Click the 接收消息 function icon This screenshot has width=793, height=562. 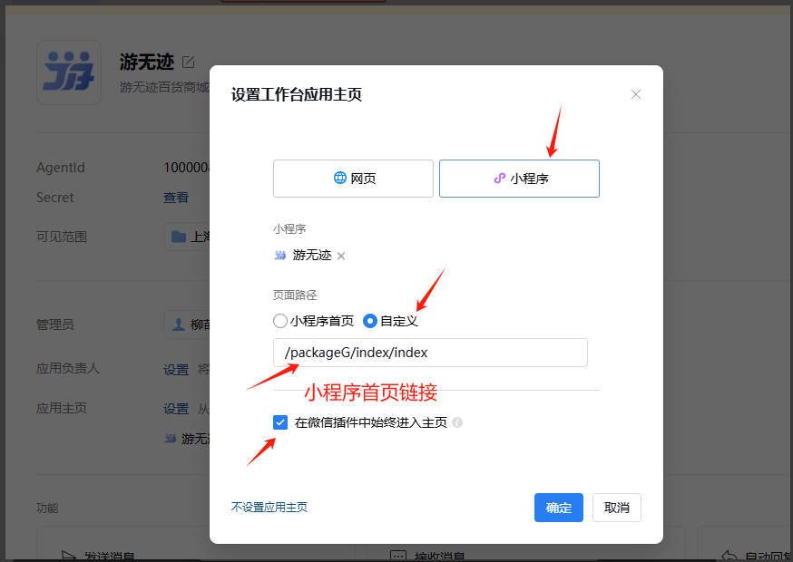point(396,555)
